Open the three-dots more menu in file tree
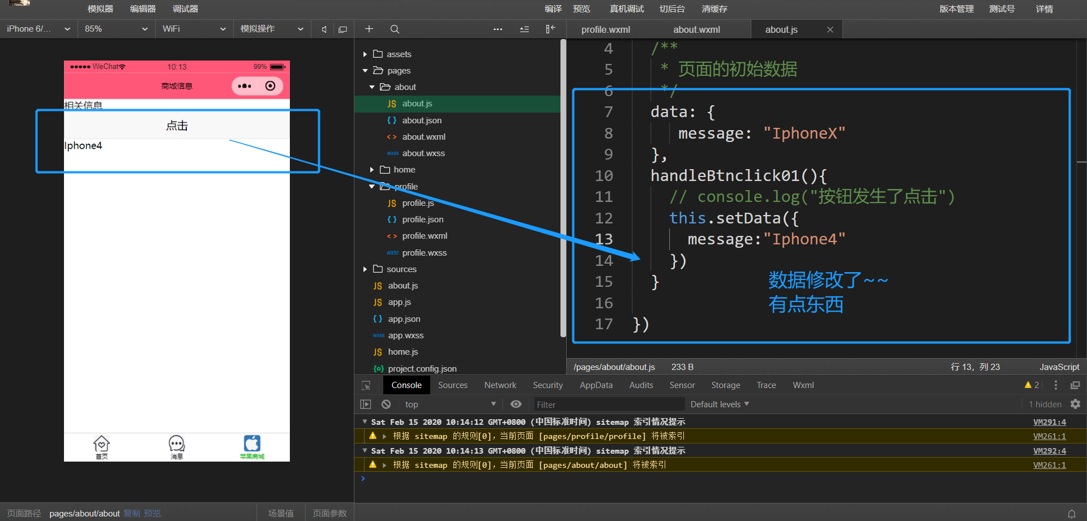The image size is (1087, 521). (498, 29)
